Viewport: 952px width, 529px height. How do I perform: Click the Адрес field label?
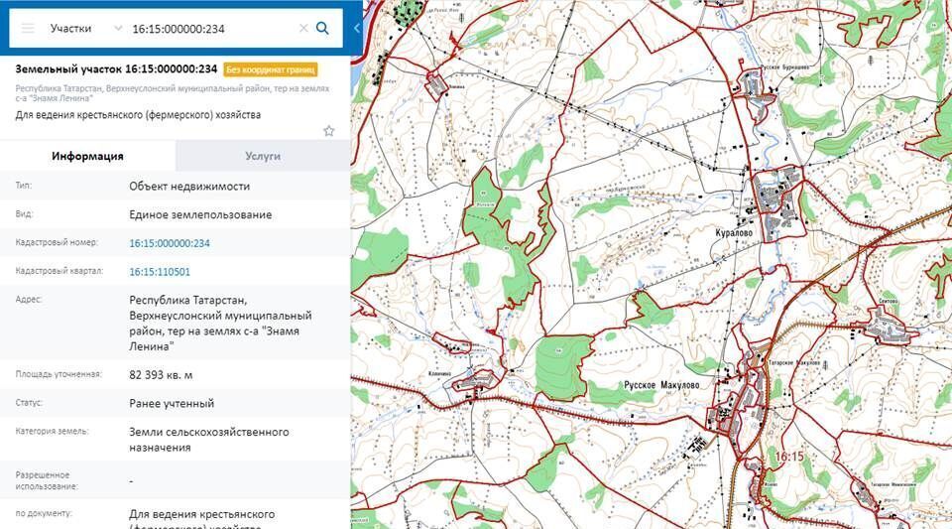pos(28,300)
